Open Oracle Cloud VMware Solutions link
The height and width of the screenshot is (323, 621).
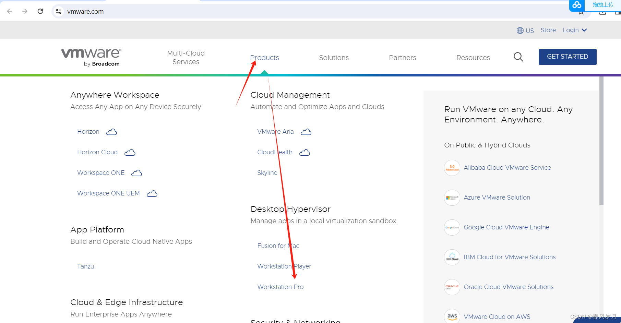tap(509, 287)
